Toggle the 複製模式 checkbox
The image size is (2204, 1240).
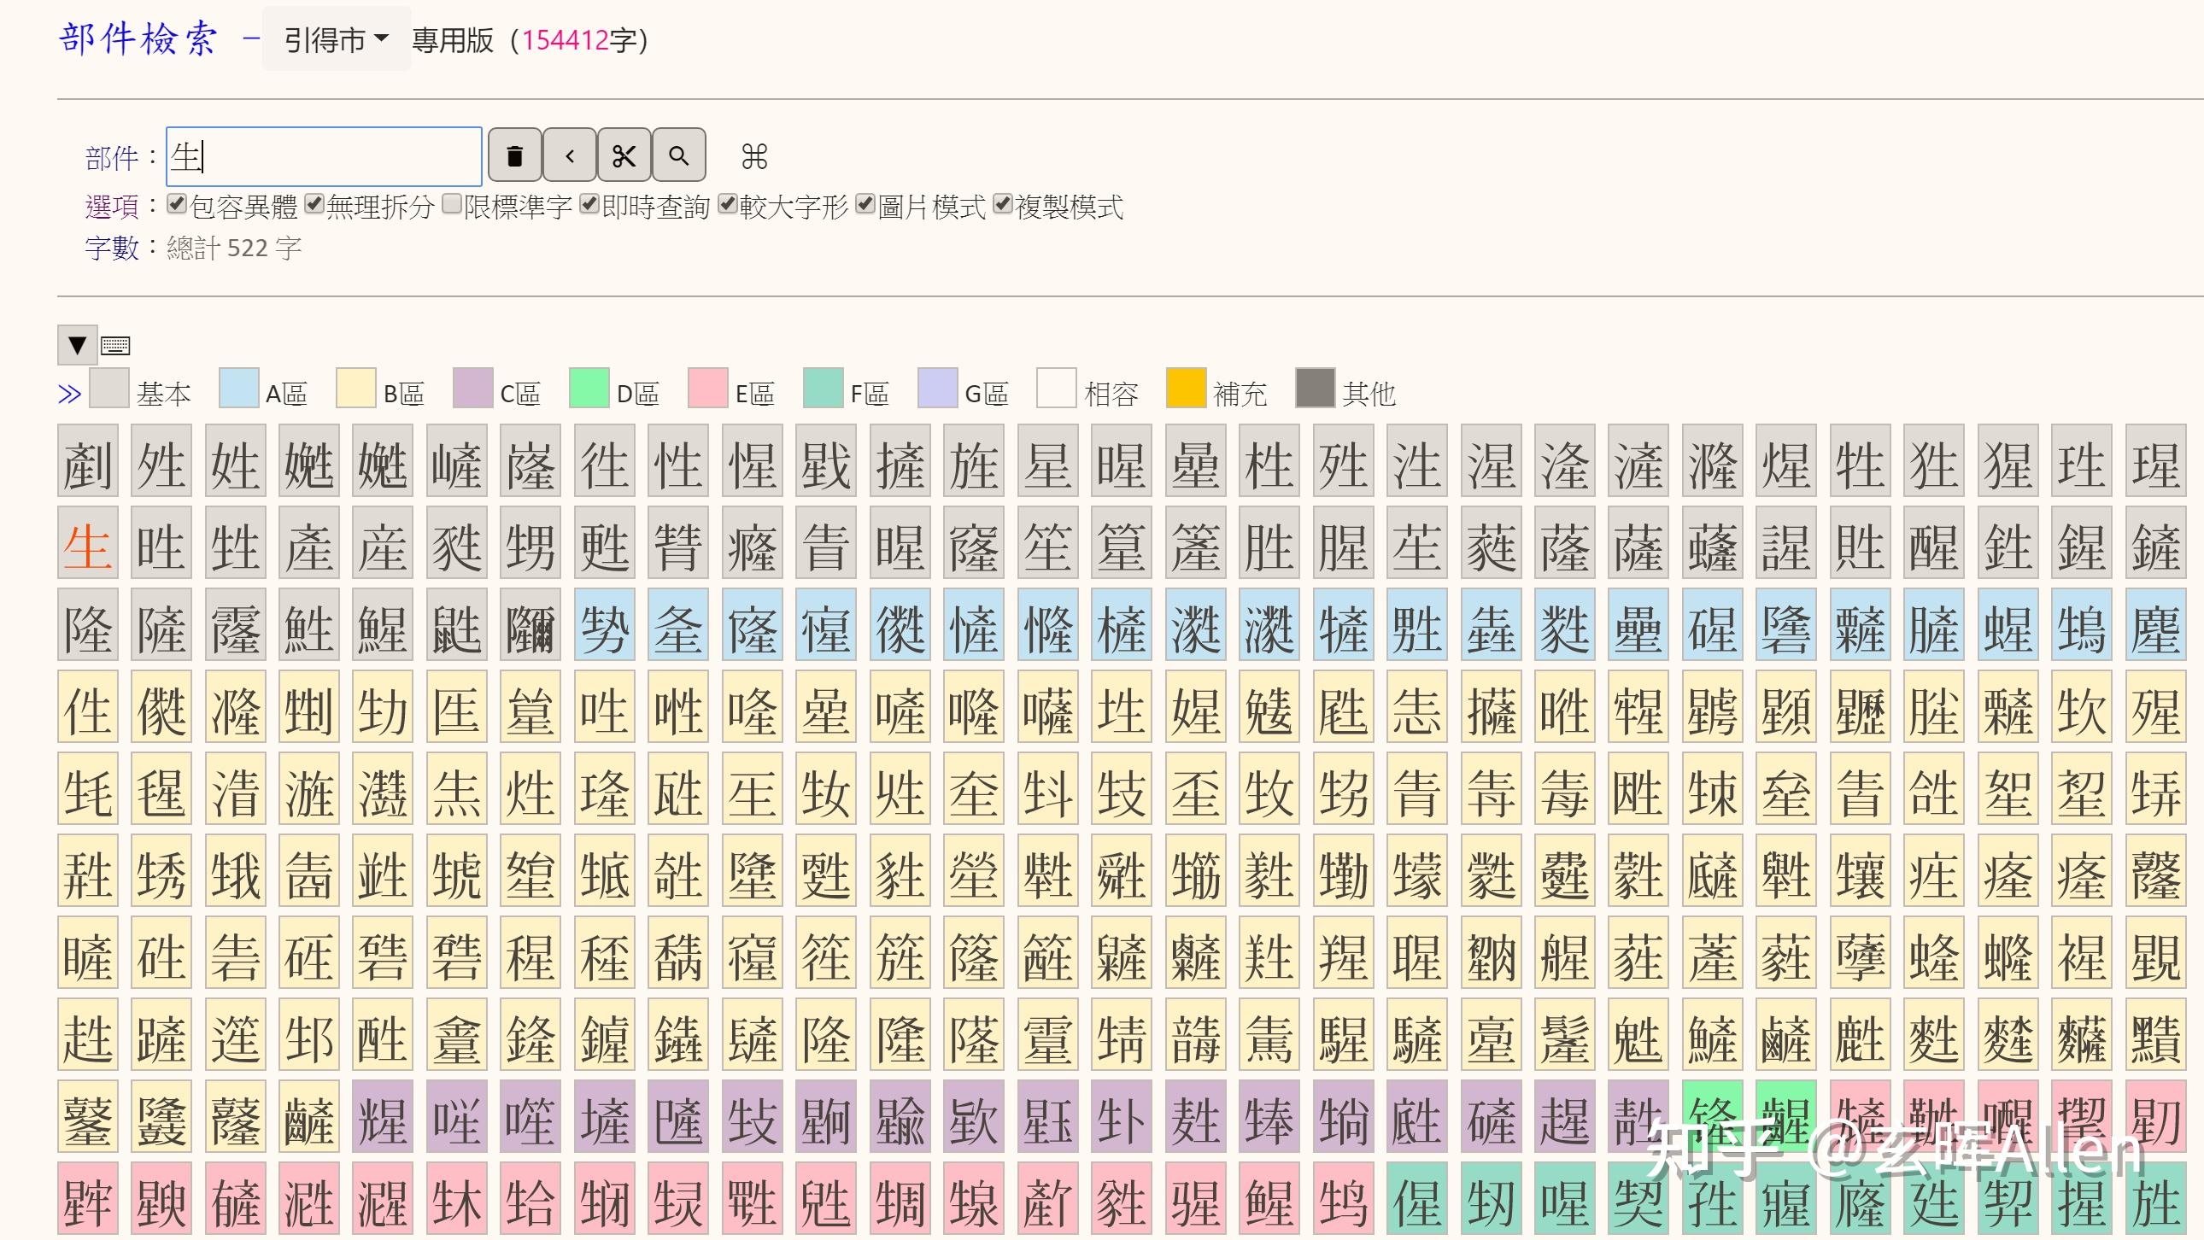pyautogui.click(x=1004, y=203)
